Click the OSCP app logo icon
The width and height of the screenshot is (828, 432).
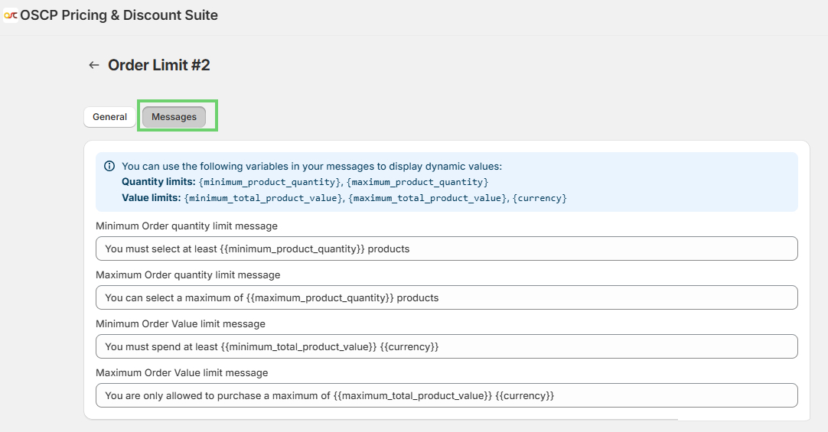(x=11, y=15)
